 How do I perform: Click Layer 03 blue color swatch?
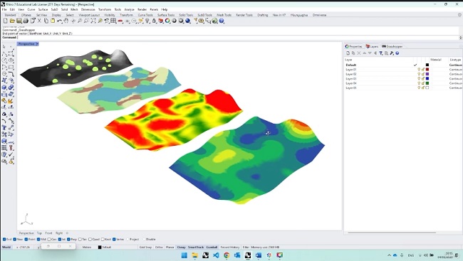(427, 79)
